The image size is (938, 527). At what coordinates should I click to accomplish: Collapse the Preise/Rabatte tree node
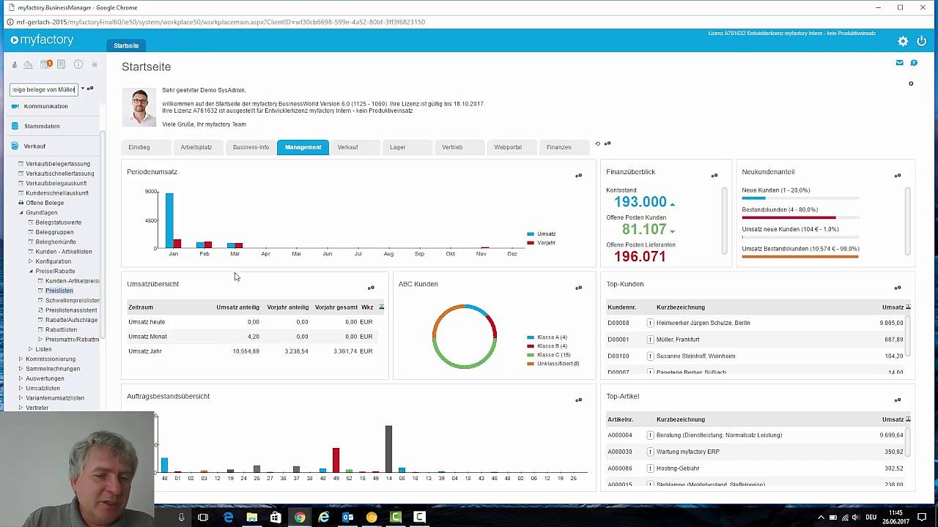[31, 271]
